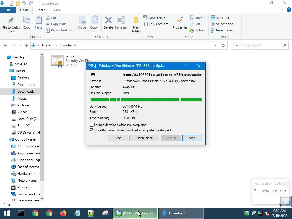Click the Undo quick access icon
Screen dimensions: 292x219
[x=24, y=3]
